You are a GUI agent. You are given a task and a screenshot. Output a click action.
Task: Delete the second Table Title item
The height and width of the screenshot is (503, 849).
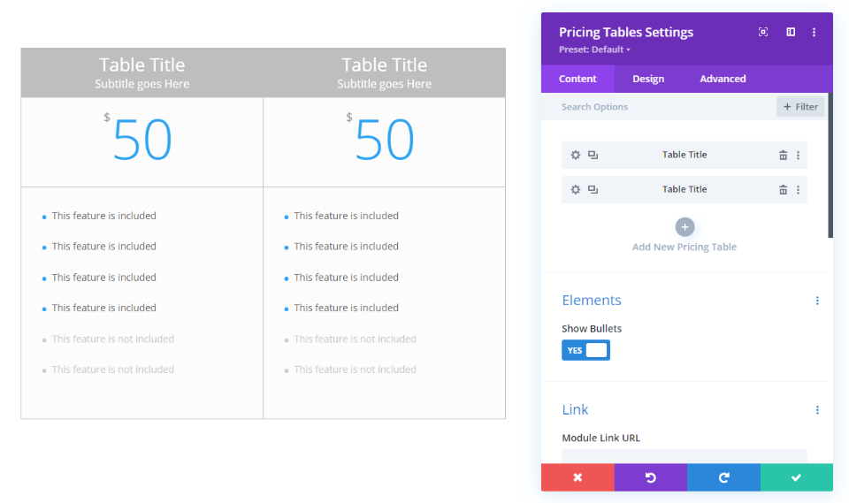click(x=783, y=189)
